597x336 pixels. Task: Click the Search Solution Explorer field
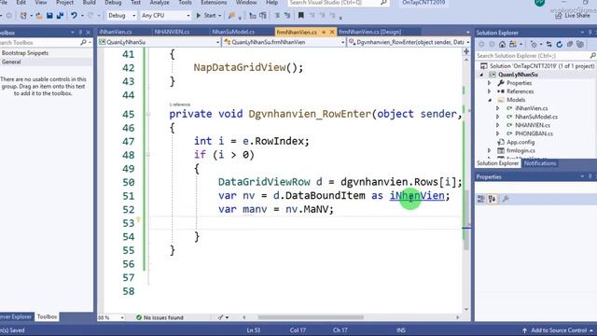(x=533, y=56)
